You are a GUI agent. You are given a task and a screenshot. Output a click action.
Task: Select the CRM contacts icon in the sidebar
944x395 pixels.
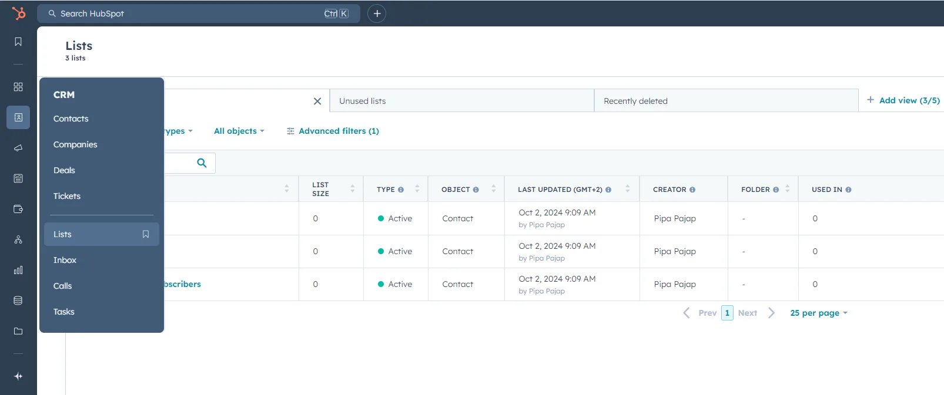pyautogui.click(x=18, y=117)
